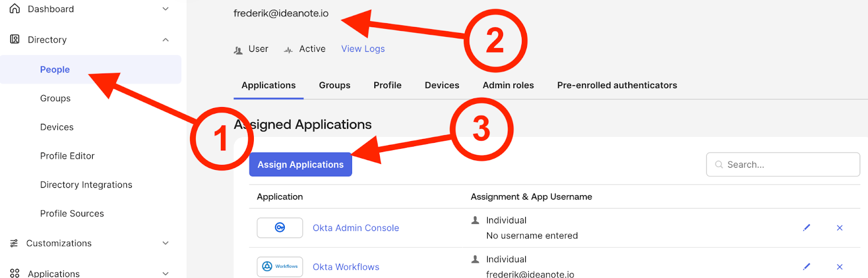Open Devices in the Directory sidebar menu
This screenshot has width=868, height=278.
[57, 127]
